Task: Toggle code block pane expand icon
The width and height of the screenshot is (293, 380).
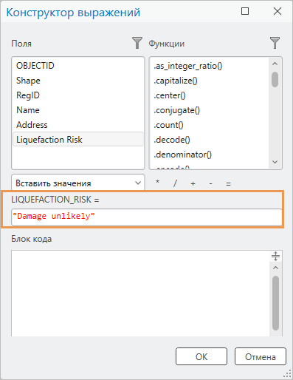Action: coord(275,257)
